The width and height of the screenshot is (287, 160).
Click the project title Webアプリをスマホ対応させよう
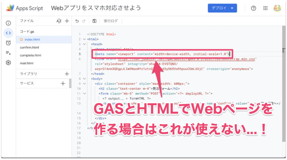coord(96,8)
